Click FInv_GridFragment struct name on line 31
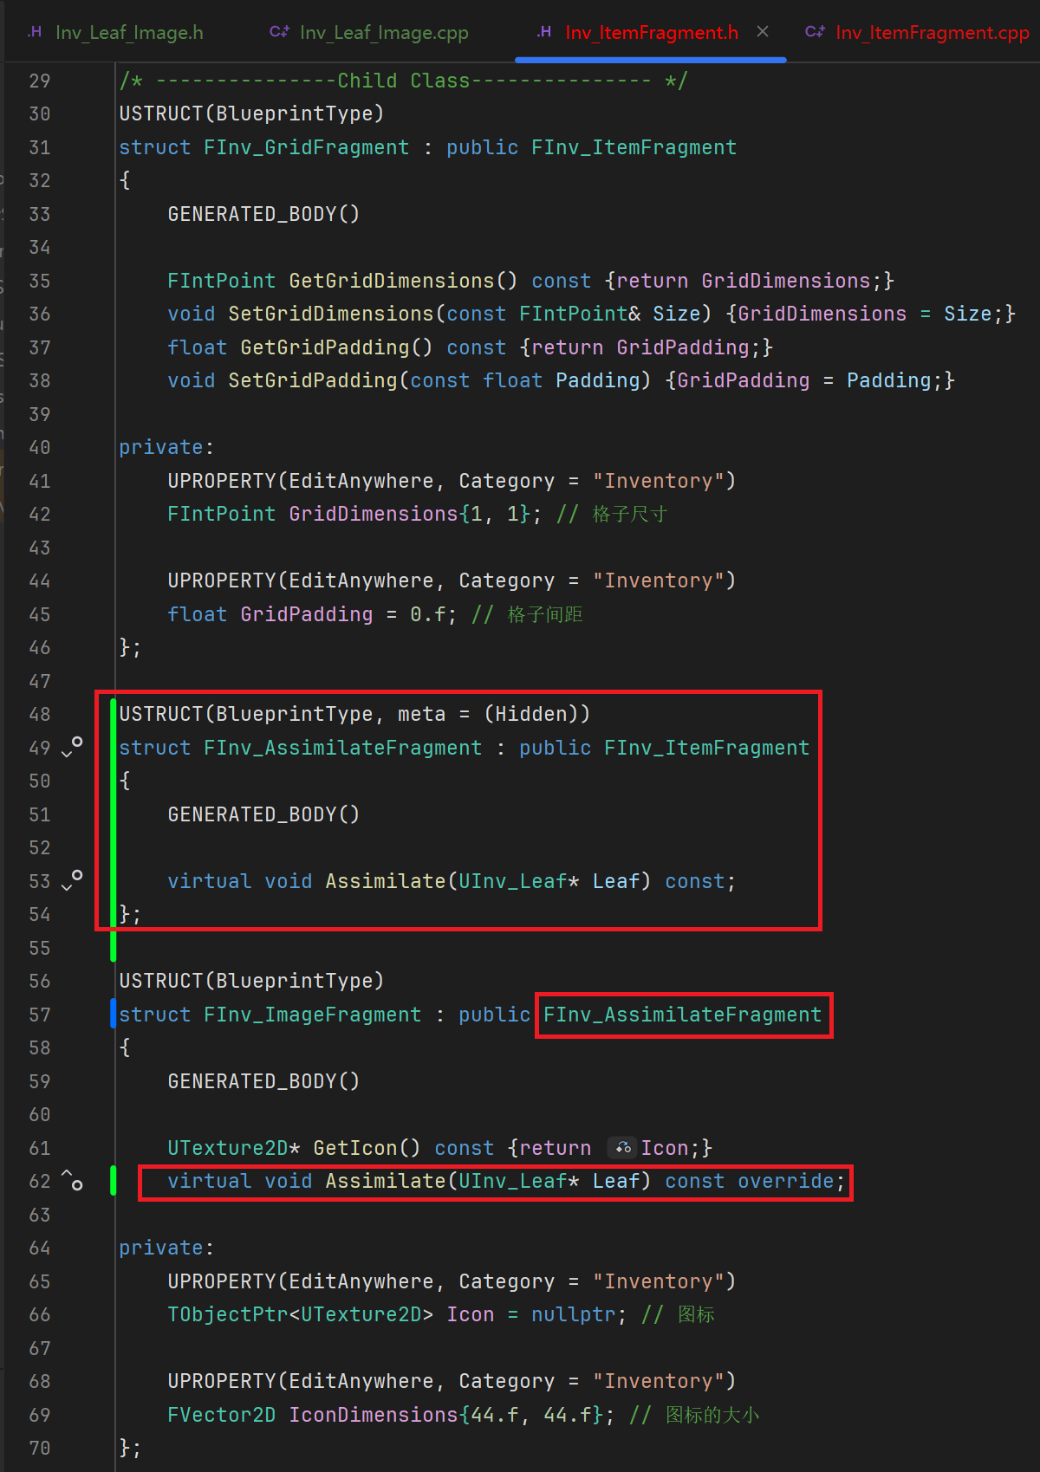 [306, 147]
